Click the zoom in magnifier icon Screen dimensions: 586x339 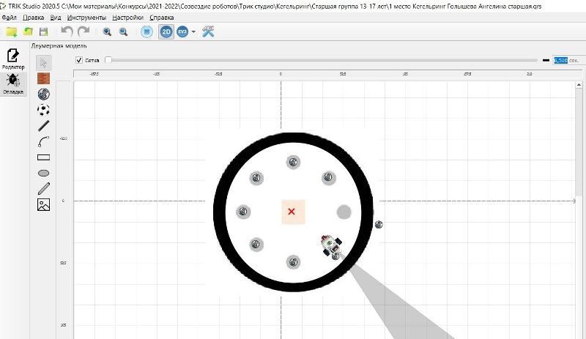107,31
